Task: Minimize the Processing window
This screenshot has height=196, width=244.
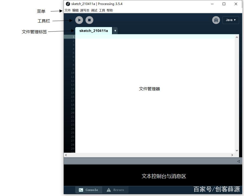Action: pyautogui.click(x=212, y=4)
